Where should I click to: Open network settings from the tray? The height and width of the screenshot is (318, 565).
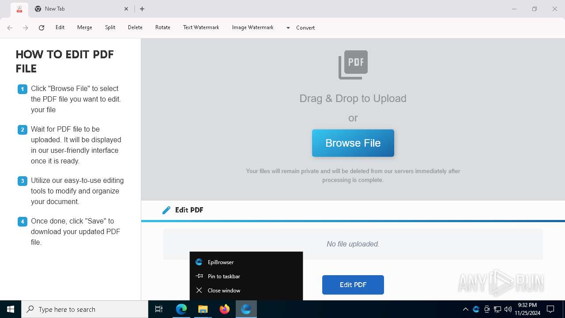[497, 309]
